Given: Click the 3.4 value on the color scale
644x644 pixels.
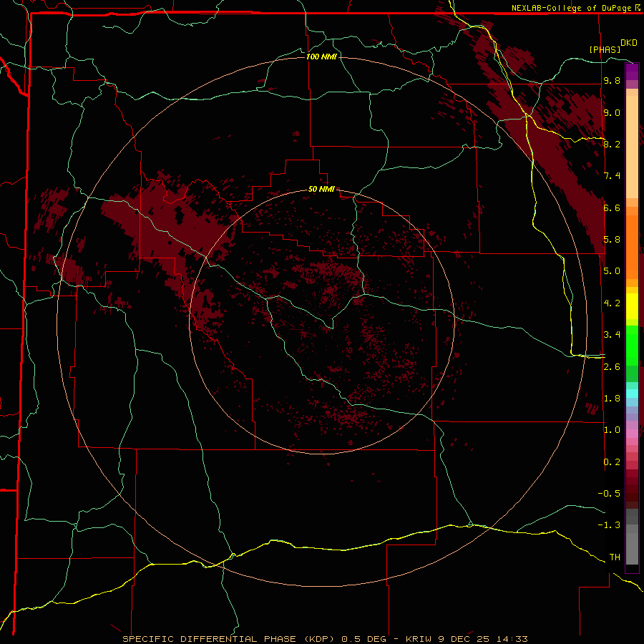Looking at the screenshot, I should point(612,335).
